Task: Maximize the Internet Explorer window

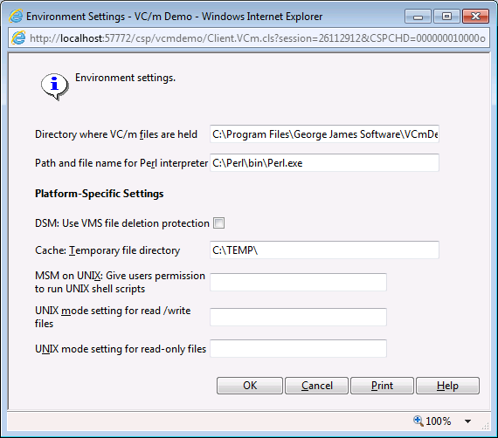Action: [446, 17]
